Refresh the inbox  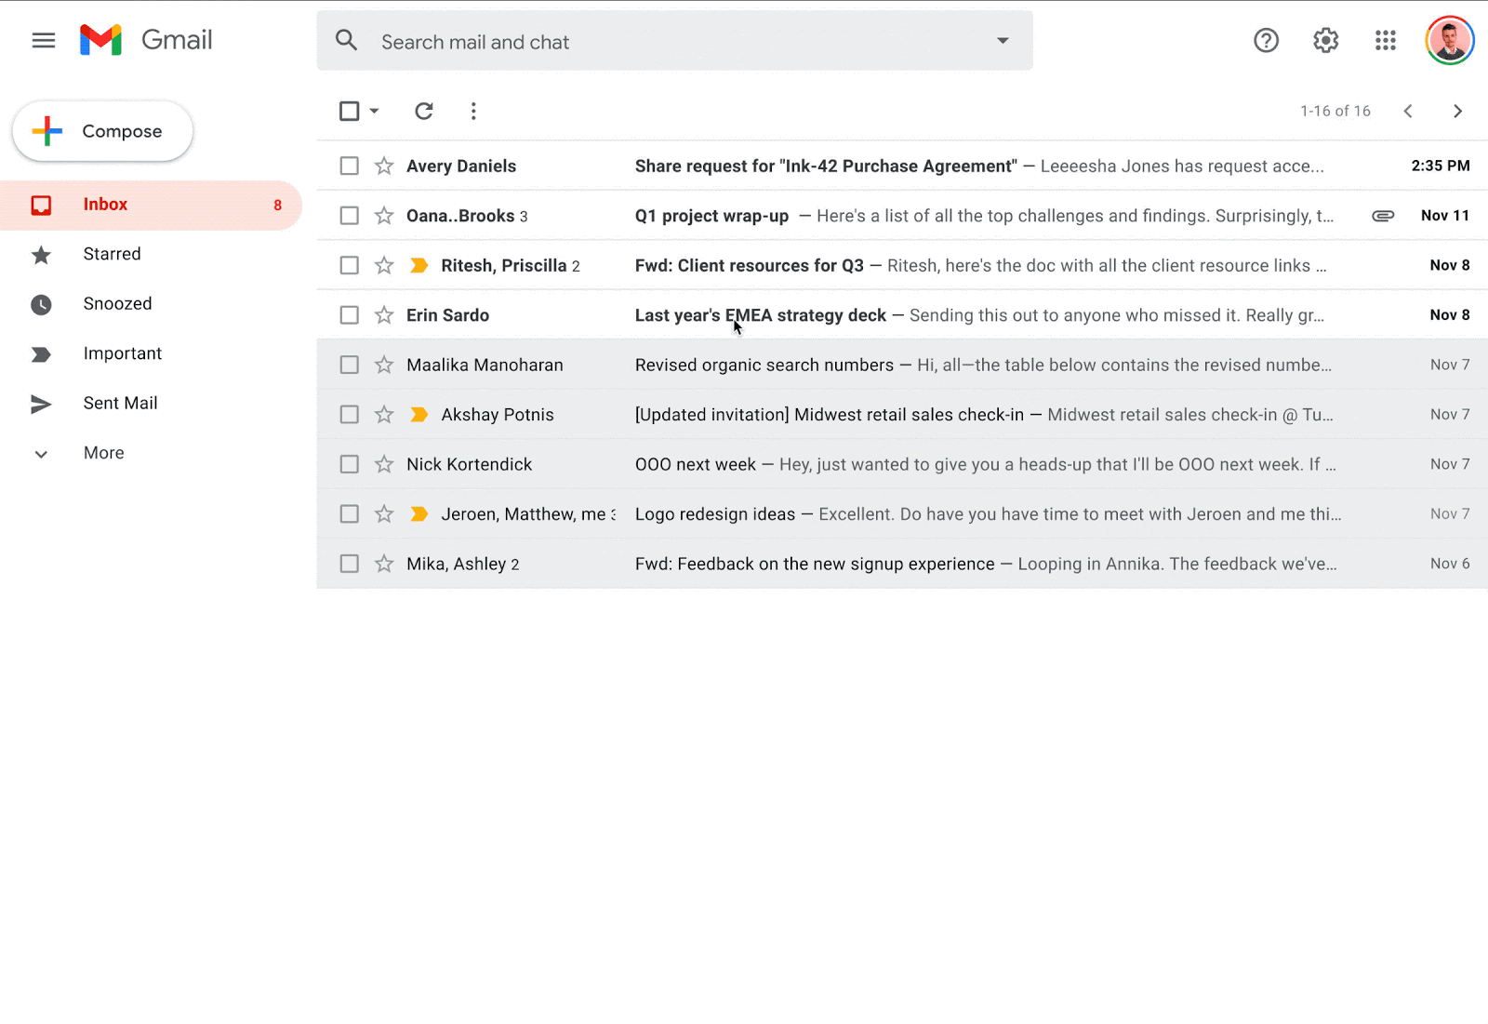tap(424, 111)
